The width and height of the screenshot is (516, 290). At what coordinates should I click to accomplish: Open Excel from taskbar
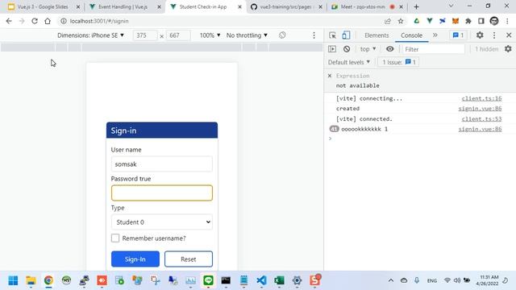[x=279, y=280]
